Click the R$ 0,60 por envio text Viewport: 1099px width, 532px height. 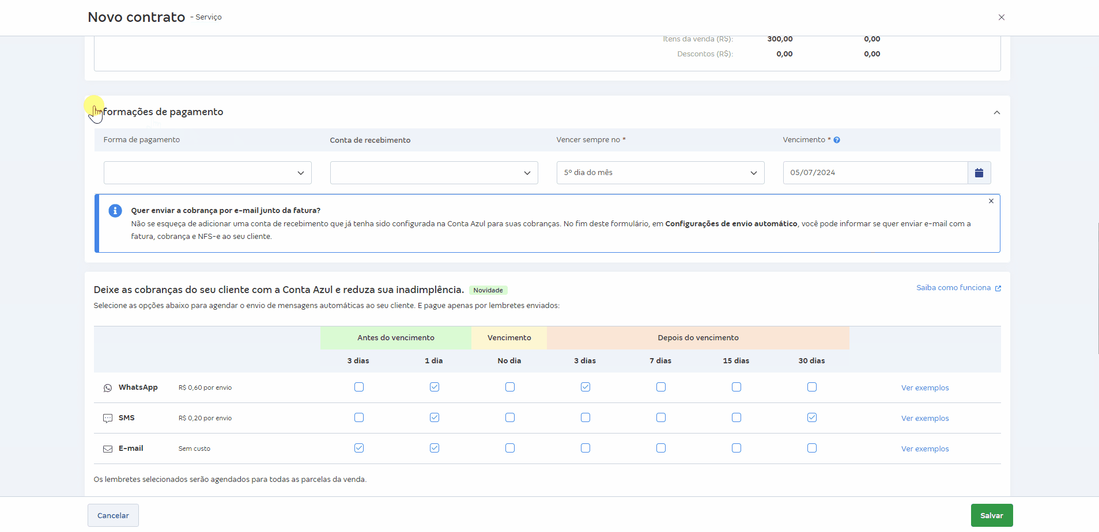tap(205, 388)
